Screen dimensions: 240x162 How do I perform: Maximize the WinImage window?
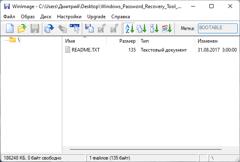coord(211,6)
